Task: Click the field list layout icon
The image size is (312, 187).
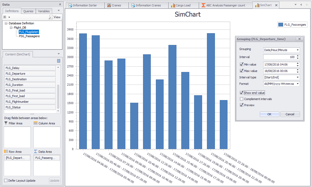Action: pos(59,61)
